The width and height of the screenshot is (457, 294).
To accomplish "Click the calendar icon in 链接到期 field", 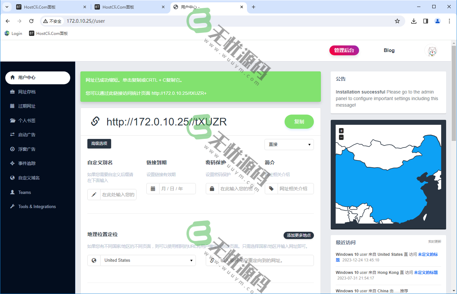I will (153, 188).
